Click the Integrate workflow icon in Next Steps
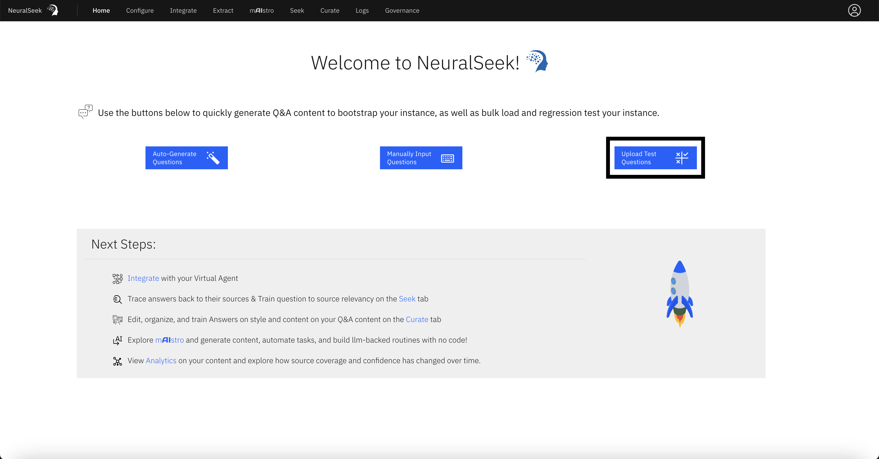Viewport: 879px width, 459px height. [x=118, y=279]
